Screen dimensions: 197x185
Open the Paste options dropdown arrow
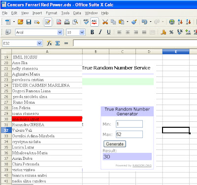pyautogui.click(x=128, y=22)
